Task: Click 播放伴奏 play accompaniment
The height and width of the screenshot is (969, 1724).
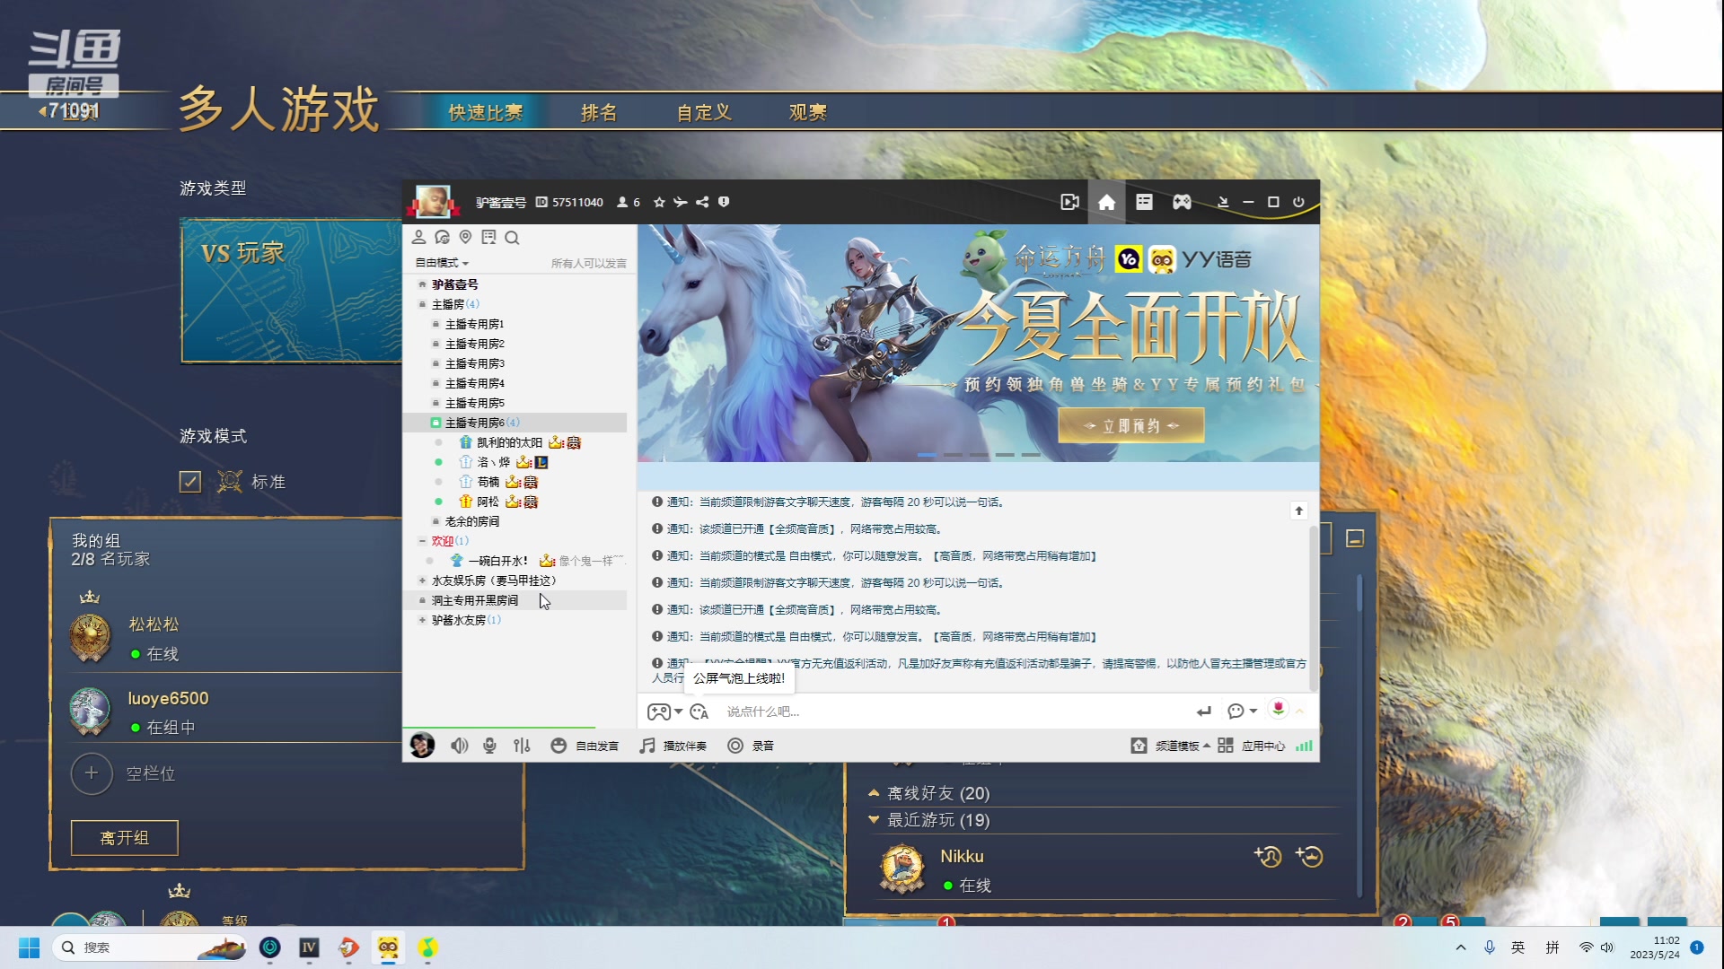Action: [673, 746]
